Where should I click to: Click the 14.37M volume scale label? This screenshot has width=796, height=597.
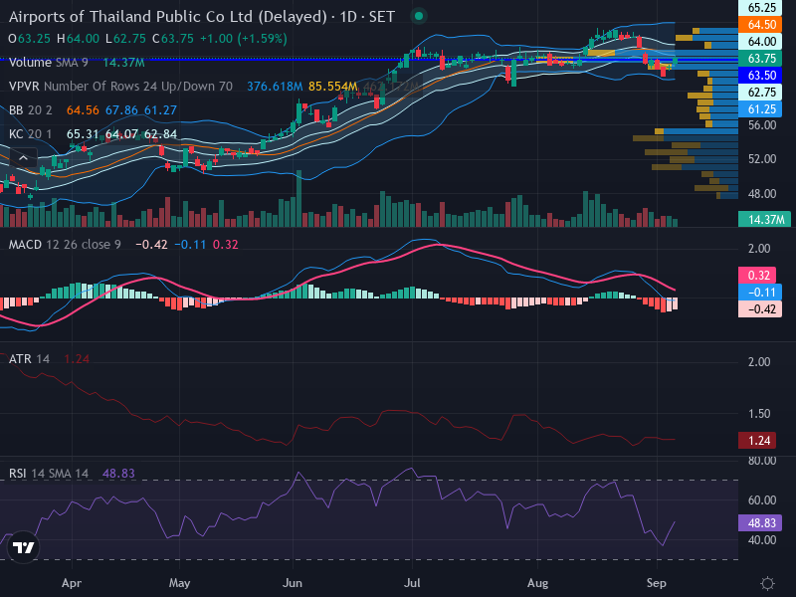point(764,219)
